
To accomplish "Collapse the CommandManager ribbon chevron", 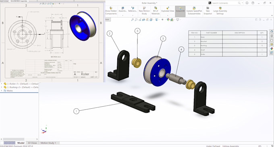I will [x=272, y=15].
